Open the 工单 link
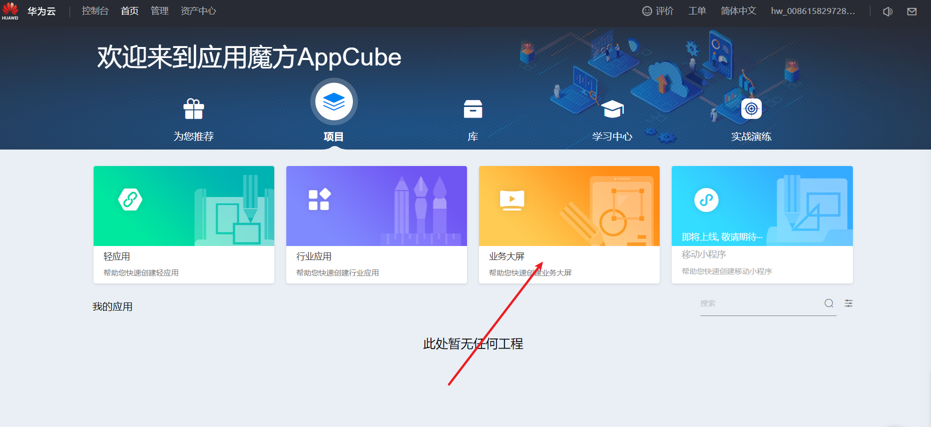931x427 pixels. tap(697, 11)
